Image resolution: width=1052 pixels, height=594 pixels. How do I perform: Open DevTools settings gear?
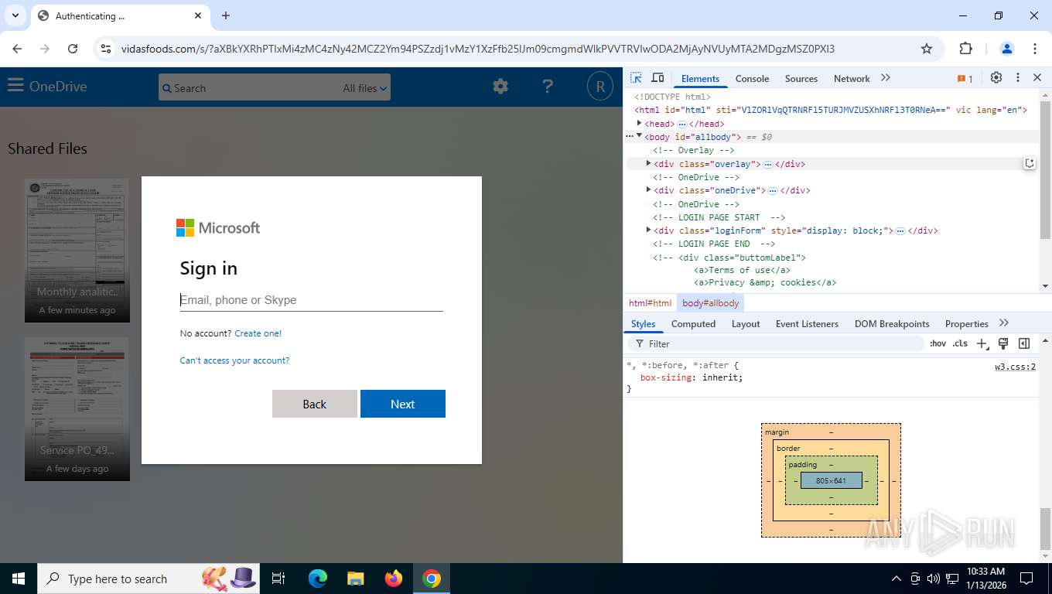pos(996,78)
